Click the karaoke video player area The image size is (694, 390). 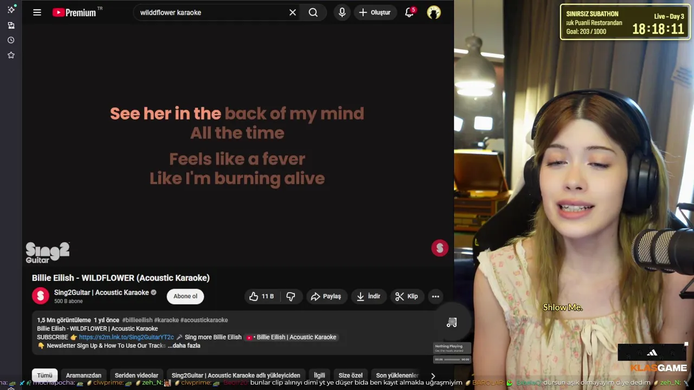coord(237,146)
